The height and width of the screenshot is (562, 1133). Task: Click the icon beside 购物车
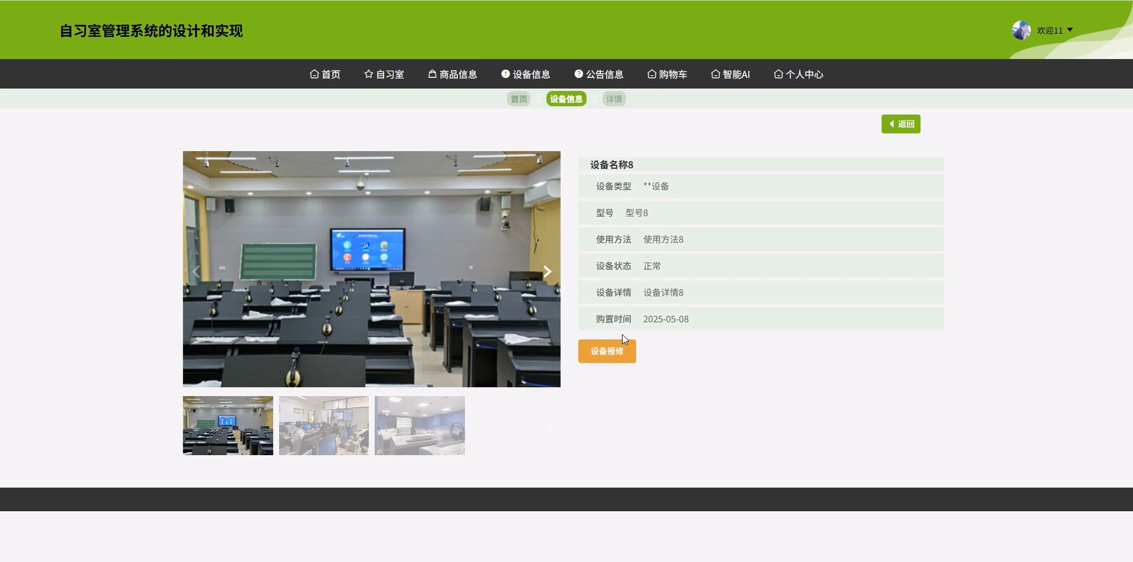click(x=652, y=74)
